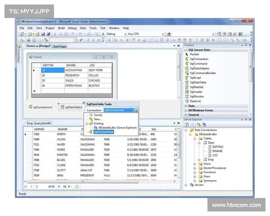270x216 pixels.
Task: Click the SMITH cell in Emp grid
Action: tap(67, 134)
